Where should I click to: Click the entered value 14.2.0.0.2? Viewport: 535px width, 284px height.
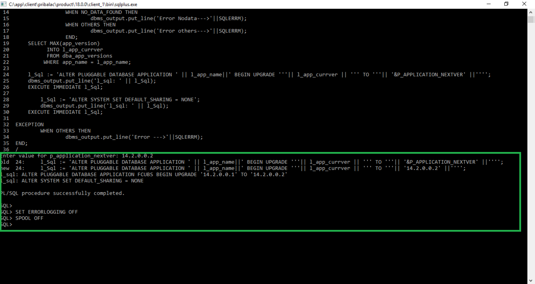137,156
